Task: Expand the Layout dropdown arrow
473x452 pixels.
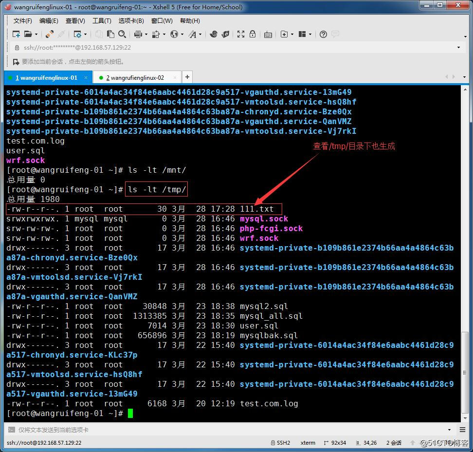Action: (x=310, y=35)
